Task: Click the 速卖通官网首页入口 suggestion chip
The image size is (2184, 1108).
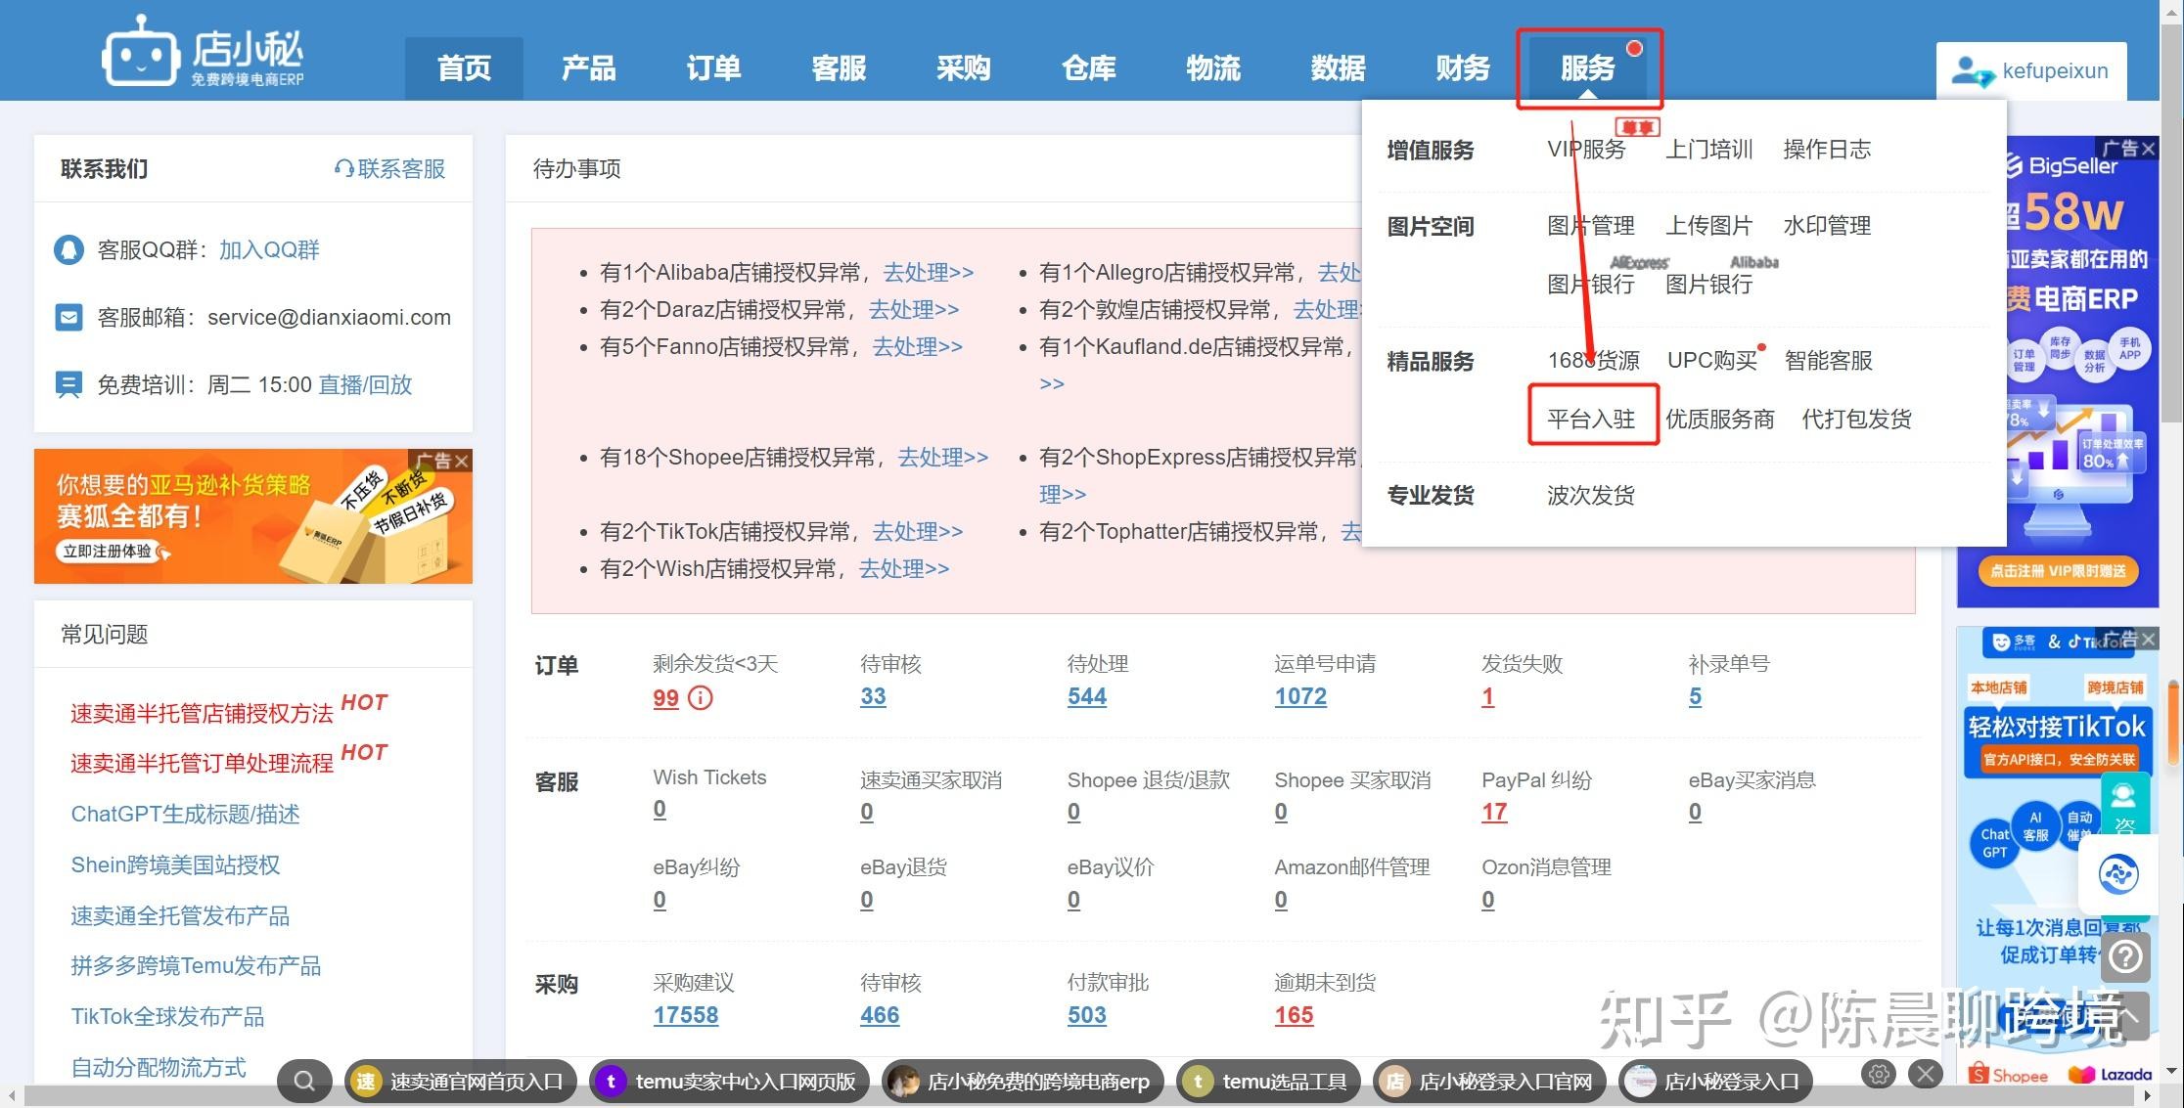Action: pos(460,1082)
